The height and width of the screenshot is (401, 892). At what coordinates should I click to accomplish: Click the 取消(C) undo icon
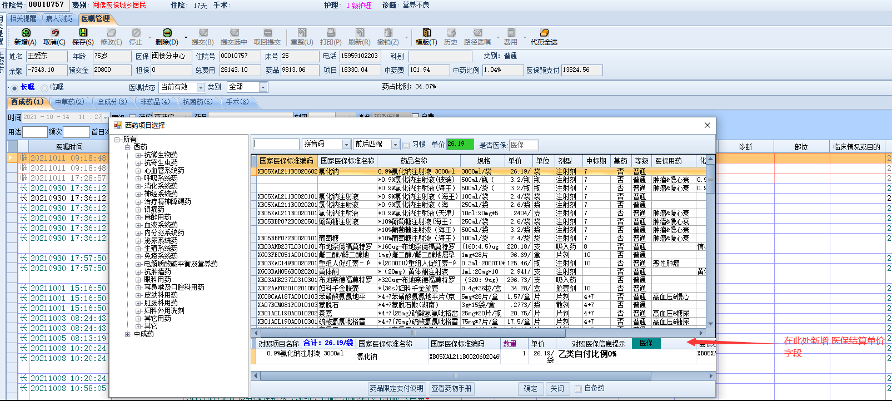click(x=54, y=33)
